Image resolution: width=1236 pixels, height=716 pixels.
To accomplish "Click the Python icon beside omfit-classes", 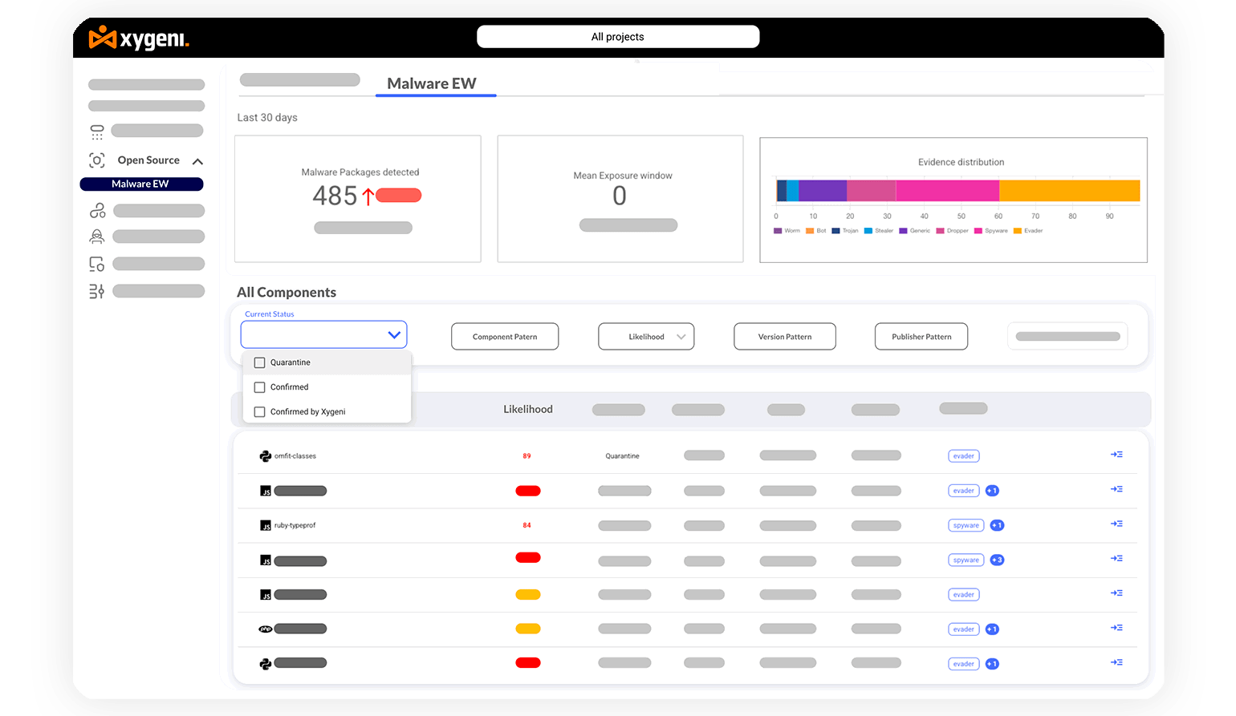I will tap(265, 456).
